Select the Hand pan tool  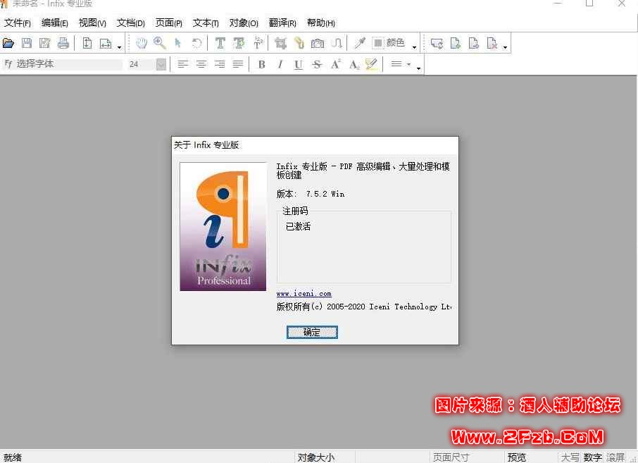[x=140, y=42]
